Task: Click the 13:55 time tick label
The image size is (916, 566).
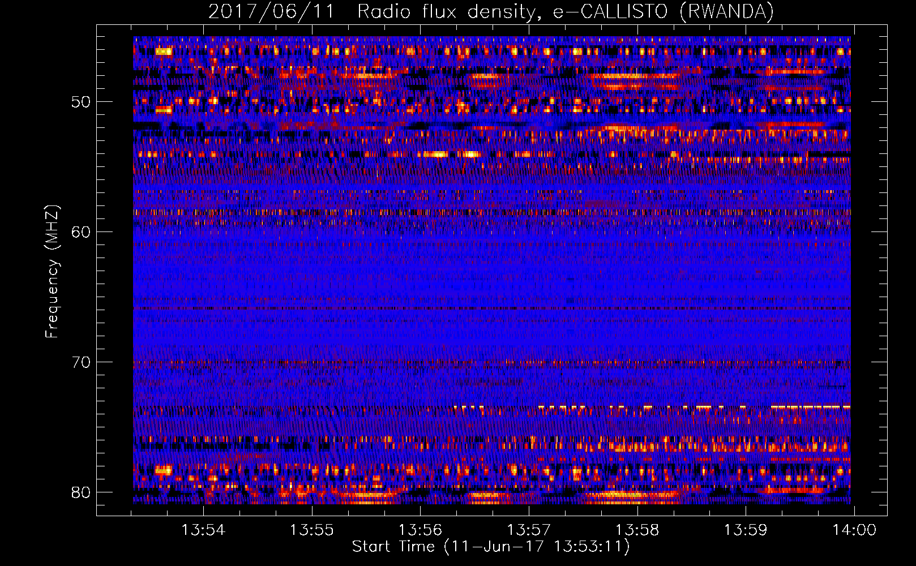Action: 312,530
